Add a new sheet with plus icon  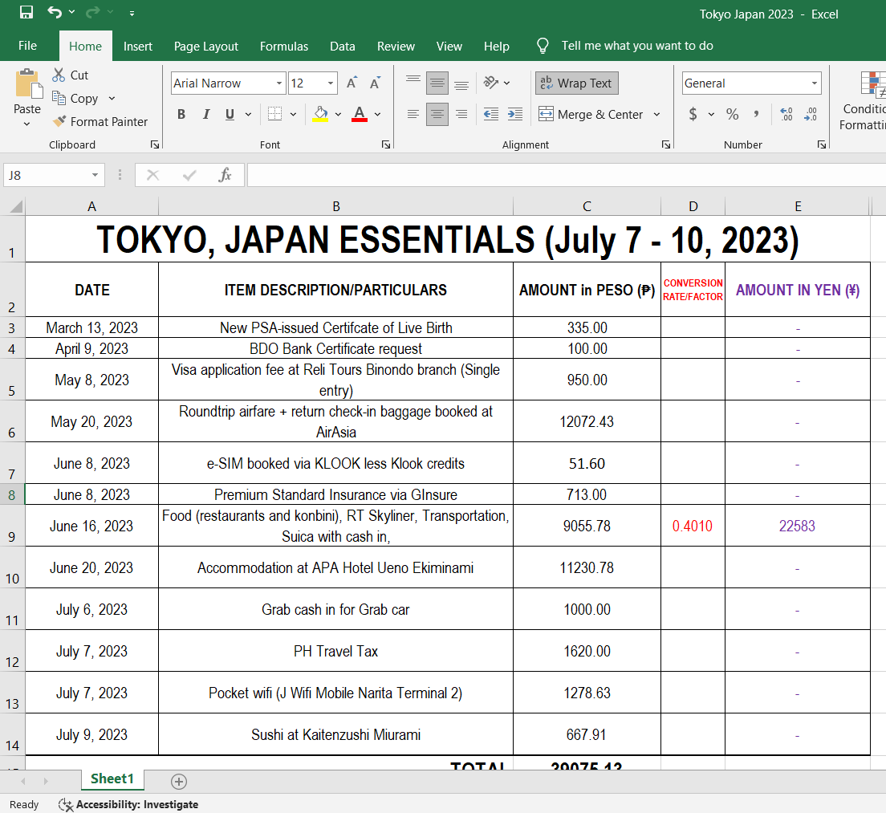click(x=178, y=782)
